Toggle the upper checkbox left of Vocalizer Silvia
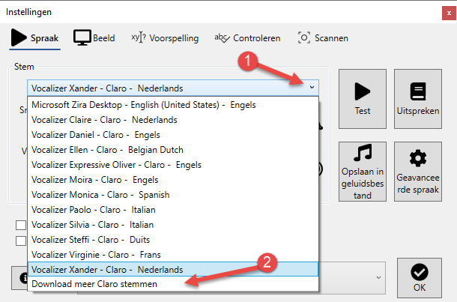Viewport: 457px width, 302px height. click(21, 226)
